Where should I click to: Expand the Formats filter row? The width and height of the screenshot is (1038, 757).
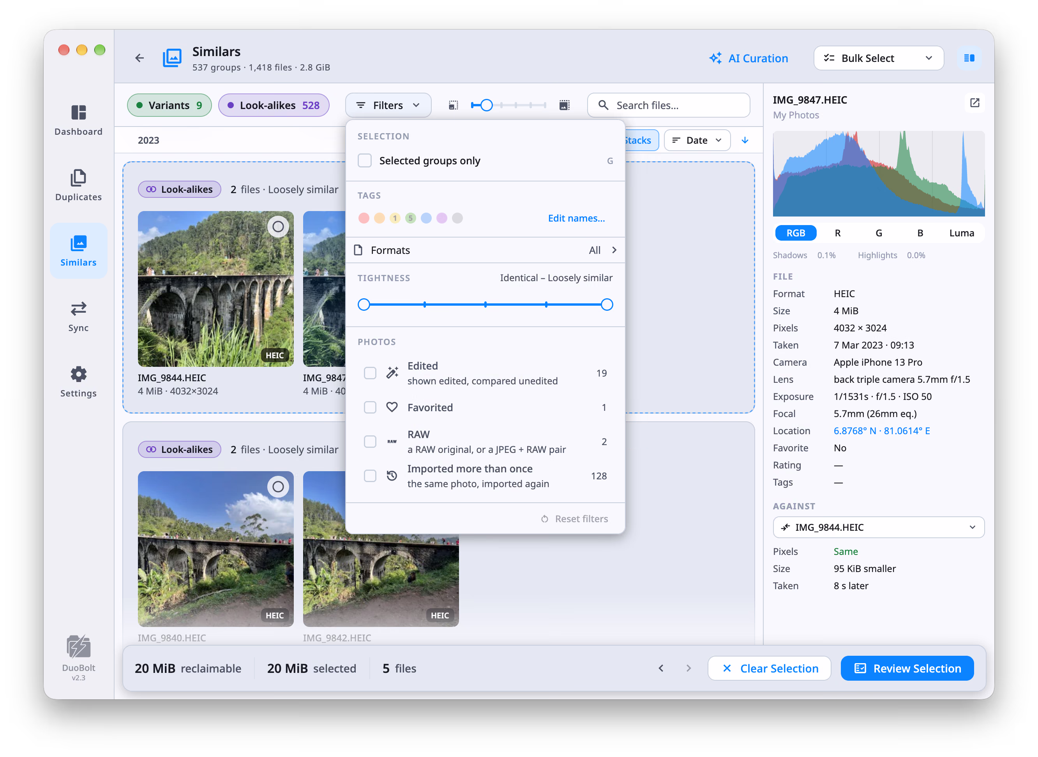tap(485, 250)
